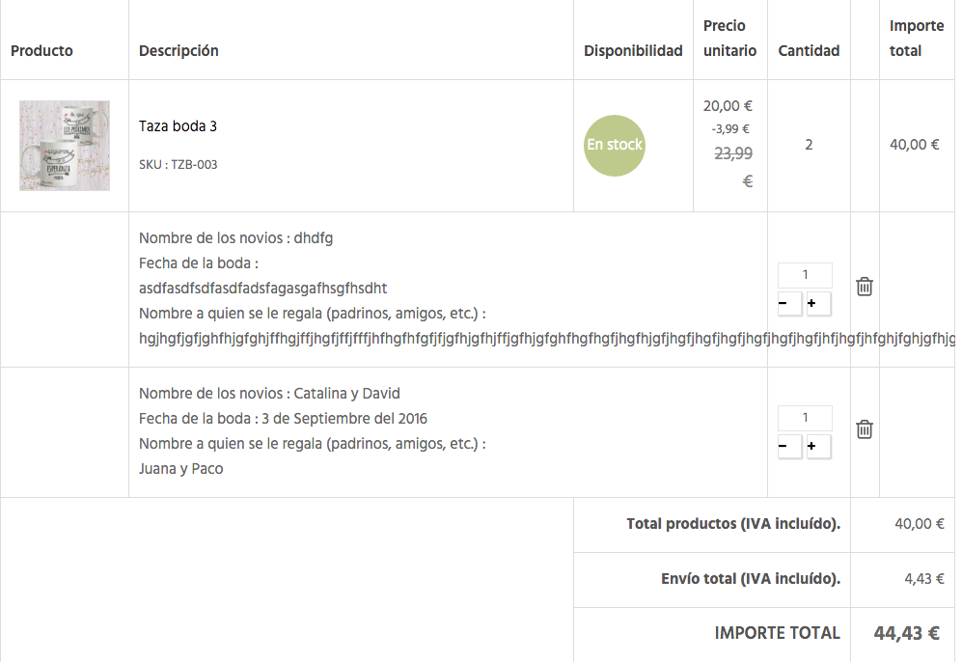
Task: Select the Disponibilidad column header
Action: click(x=633, y=50)
